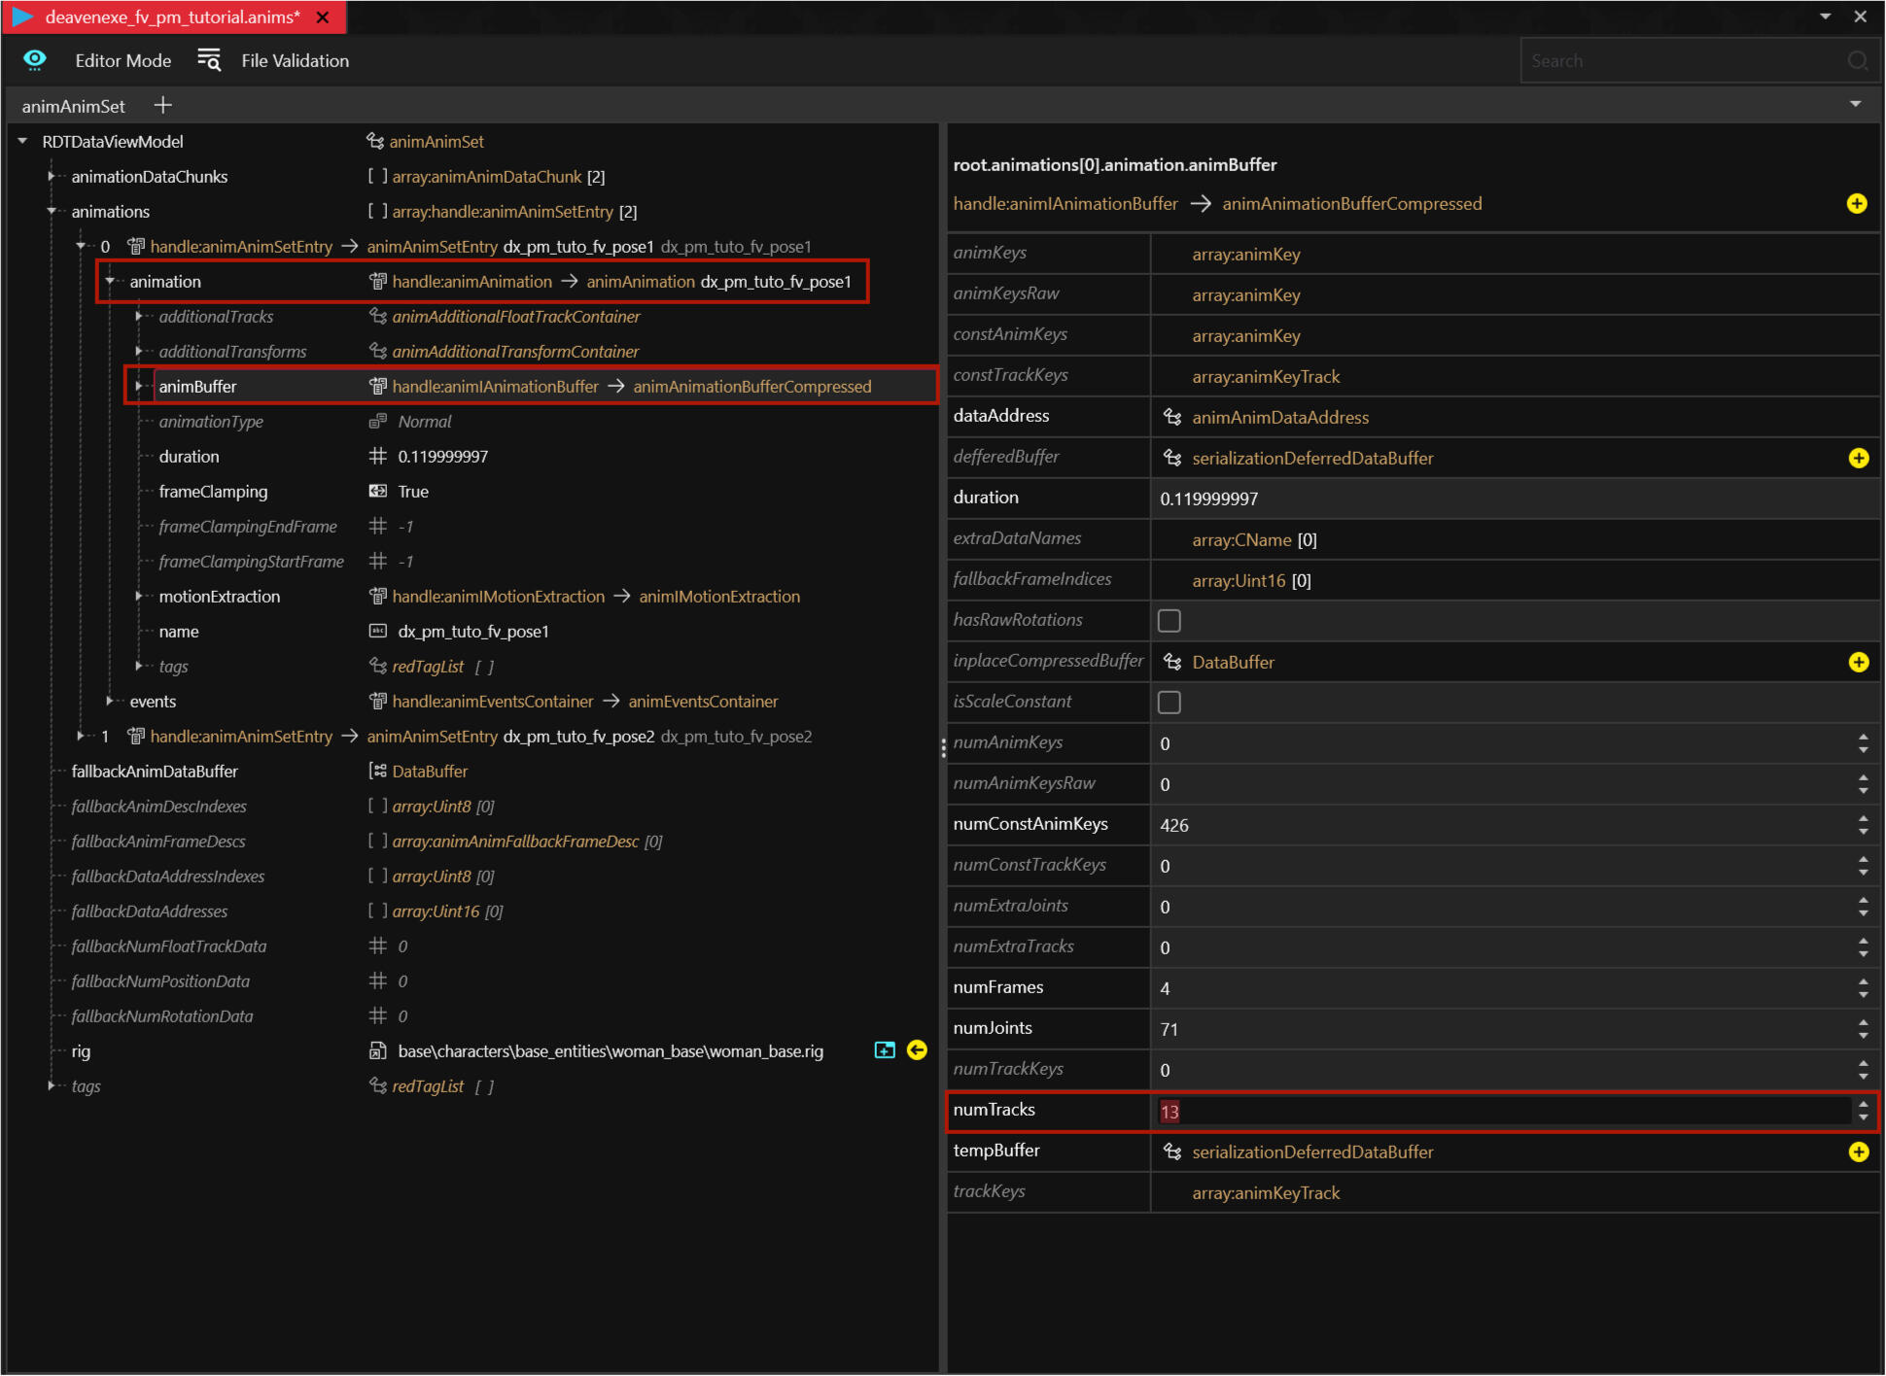Screen dimensions: 1886x1376
Task: Expand the animBuffer tree node
Action: point(139,387)
